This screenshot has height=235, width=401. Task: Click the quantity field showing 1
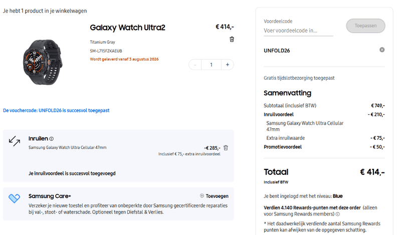tap(211, 65)
